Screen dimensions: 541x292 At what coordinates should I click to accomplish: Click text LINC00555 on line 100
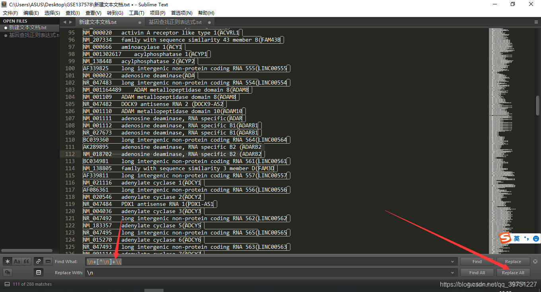click(x=272, y=68)
